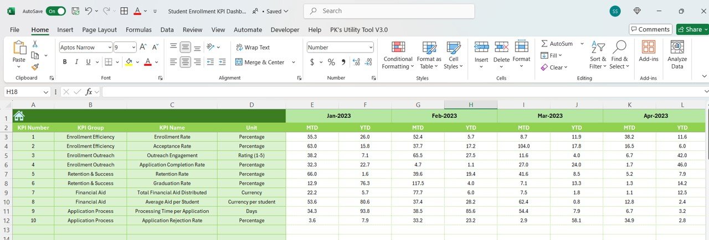Click the Bottom Align icon

[198, 48]
